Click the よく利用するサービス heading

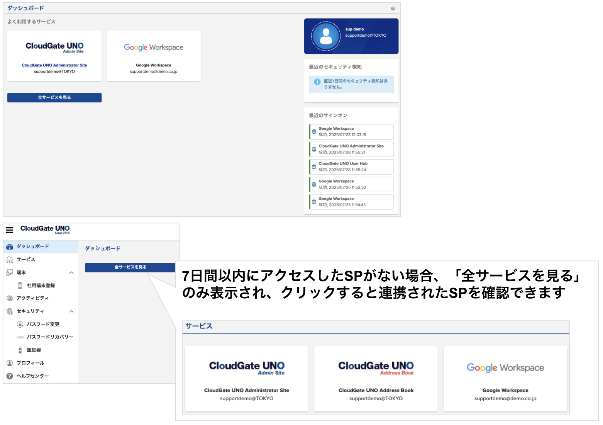coord(31,22)
